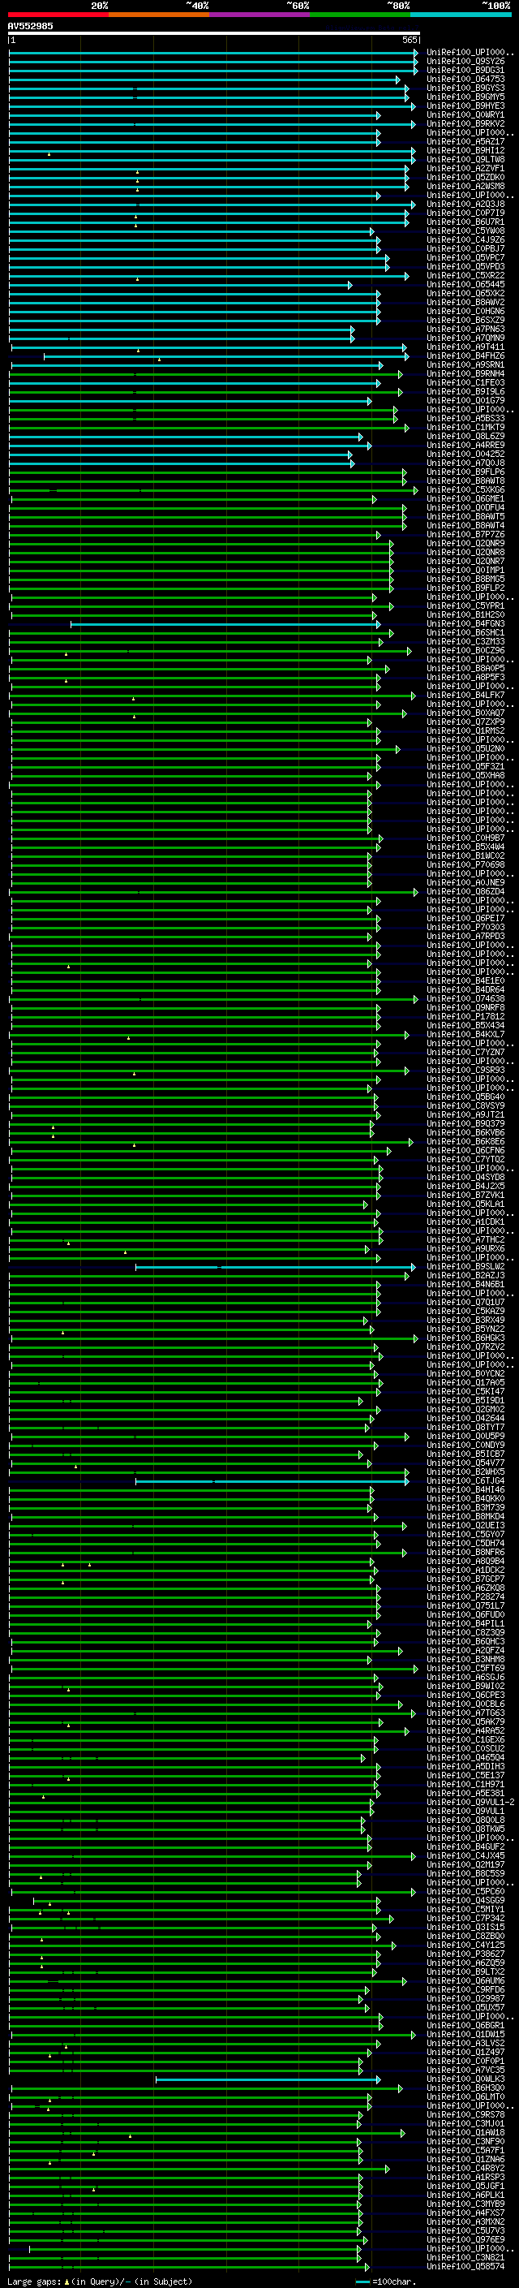
Task: Open hit UniRef100_P38627
Action: (x=465, y=1954)
